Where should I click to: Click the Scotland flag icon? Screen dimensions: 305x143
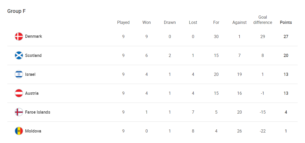pos(19,55)
